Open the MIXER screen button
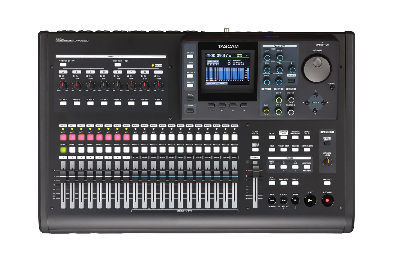The height and width of the screenshot is (262, 393). (190, 66)
